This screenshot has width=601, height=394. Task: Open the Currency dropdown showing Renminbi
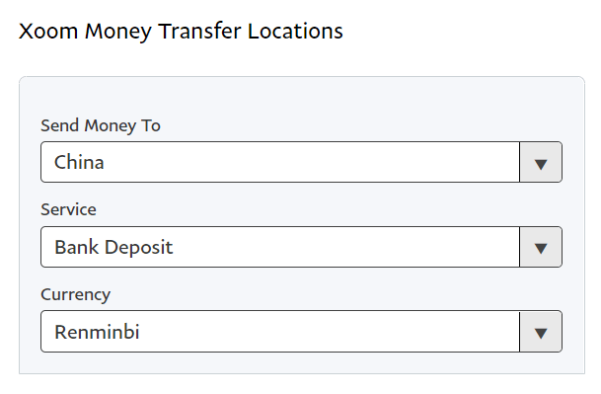click(301, 332)
